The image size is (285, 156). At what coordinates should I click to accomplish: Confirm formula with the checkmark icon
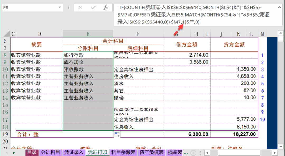[x=93, y=8]
